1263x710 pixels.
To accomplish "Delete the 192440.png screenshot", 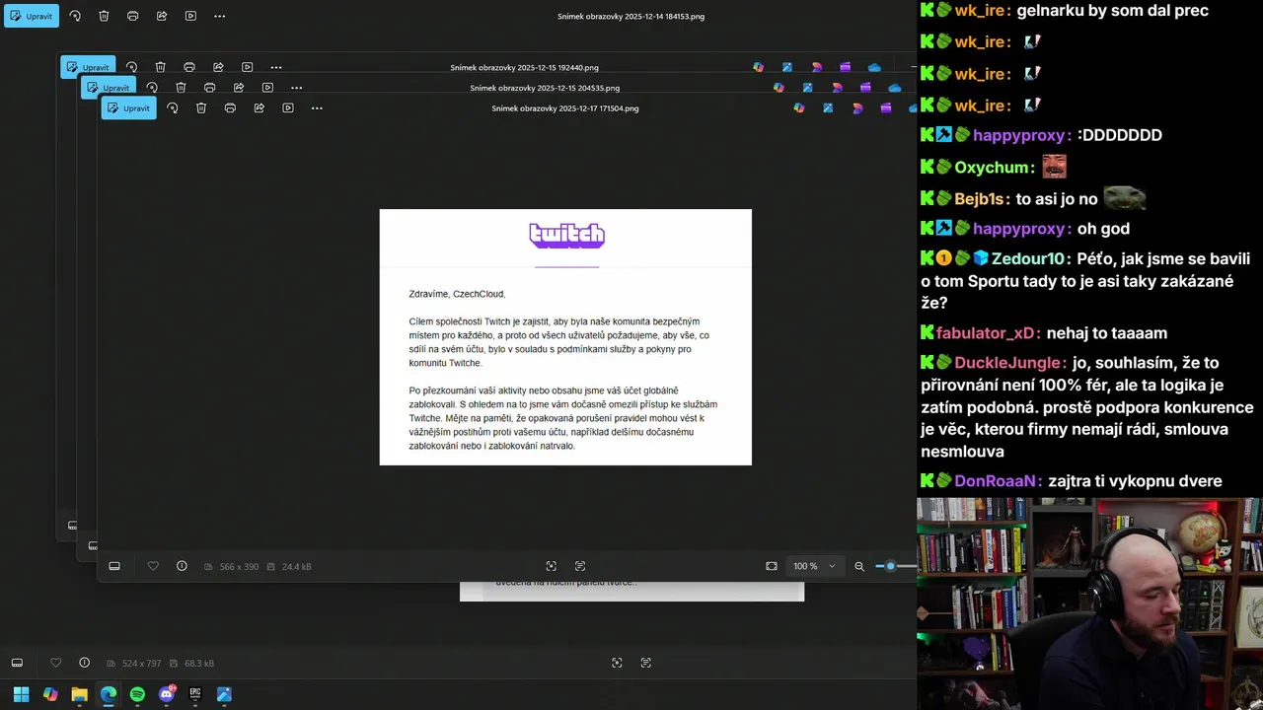I will 160,67.
